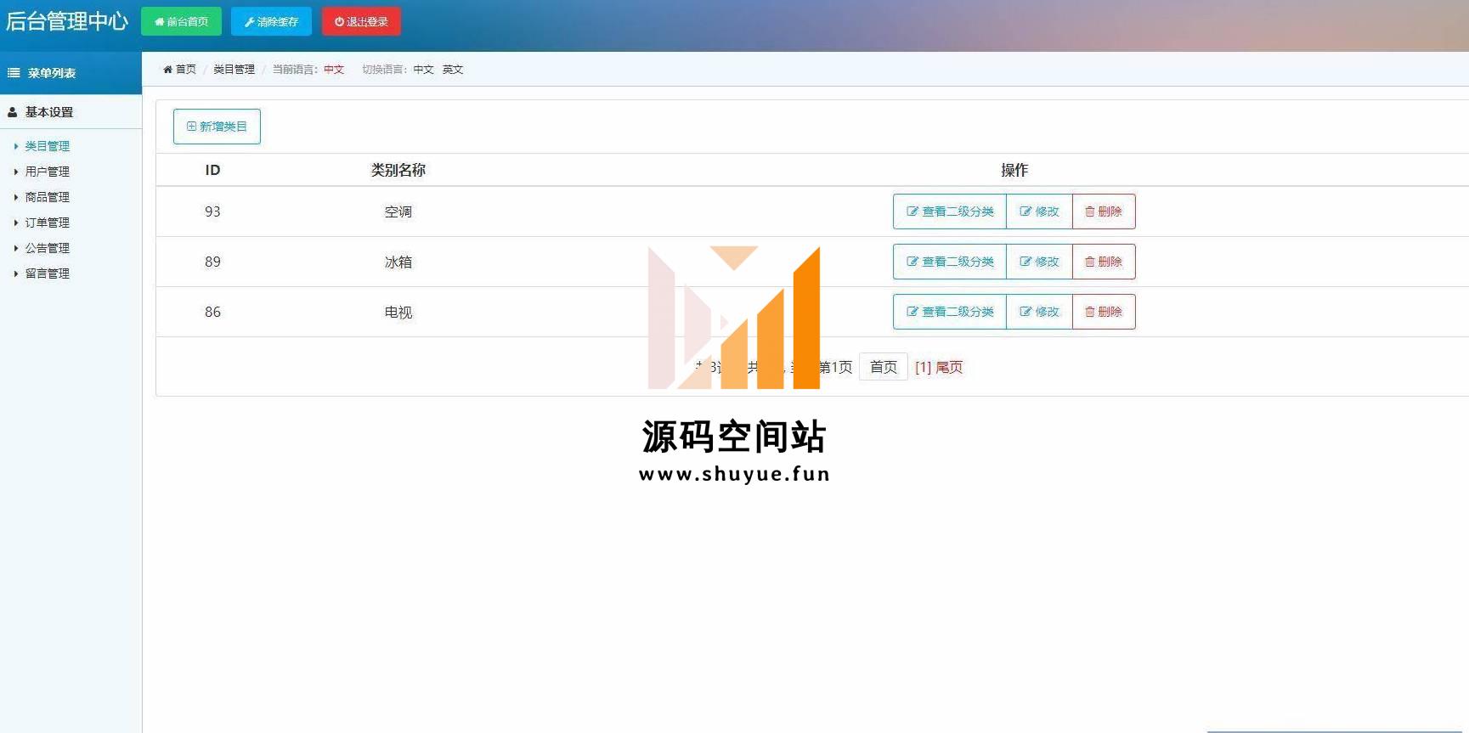Open 留言管理 in the sidebar menu
Screen dimensions: 1469x733
pos(47,273)
